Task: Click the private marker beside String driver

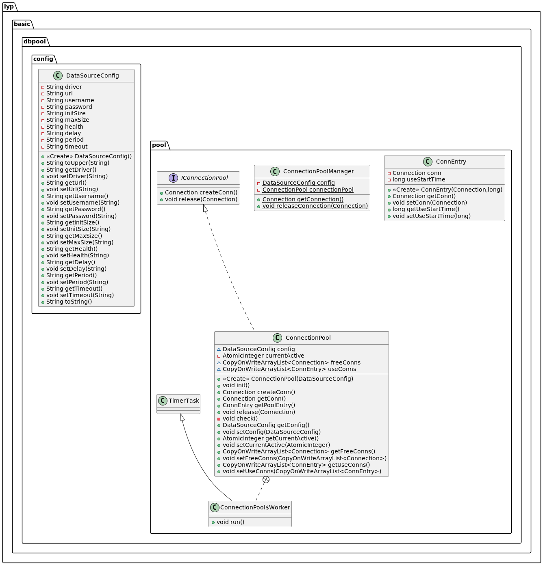Action: click(x=43, y=87)
